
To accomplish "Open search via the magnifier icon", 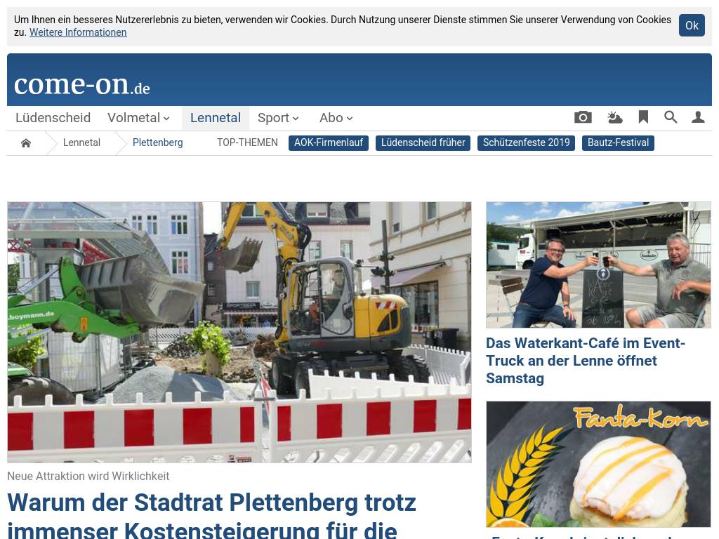I will point(671,117).
